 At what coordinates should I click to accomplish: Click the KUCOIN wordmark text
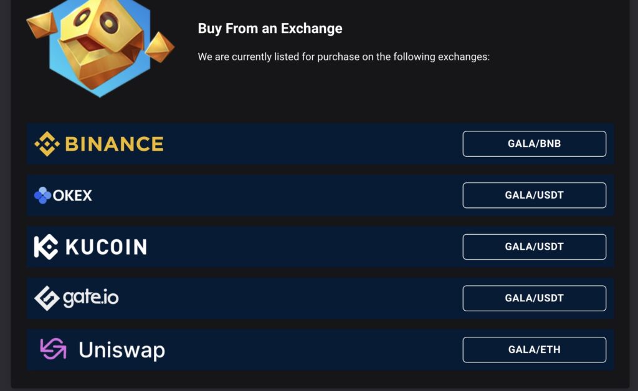pyautogui.click(x=106, y=247)
